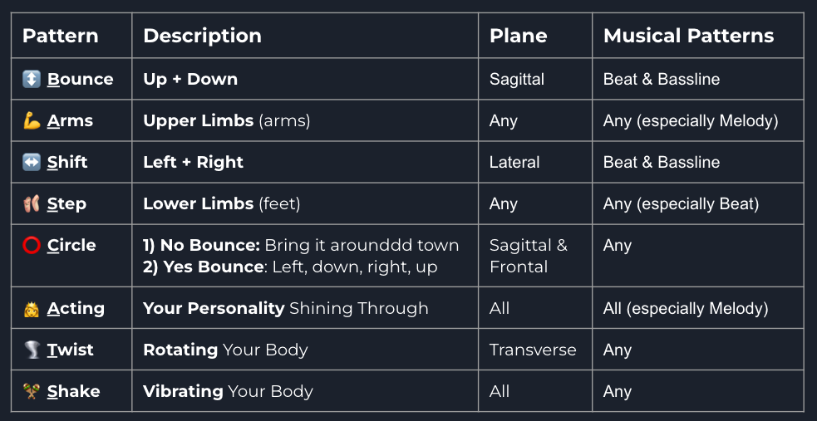Select 'Your Personality Shining Through' text
Viewport: 817px width, 421px height.
tap(285, 309)
